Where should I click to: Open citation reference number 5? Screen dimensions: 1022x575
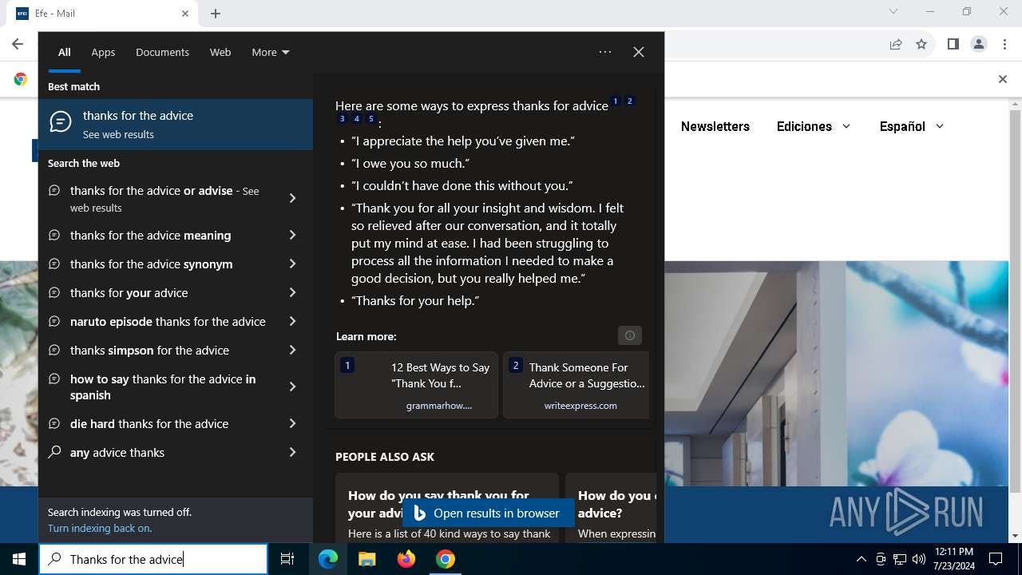coord(371,119)
